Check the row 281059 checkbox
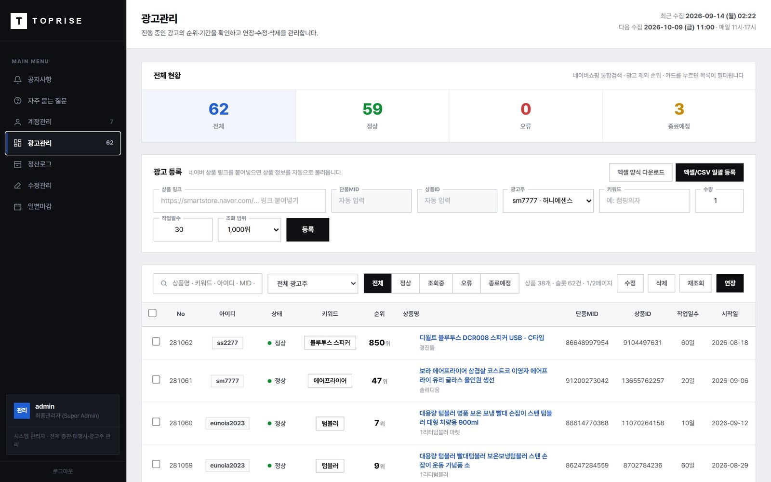771x482 pixels. pos(156,465)
